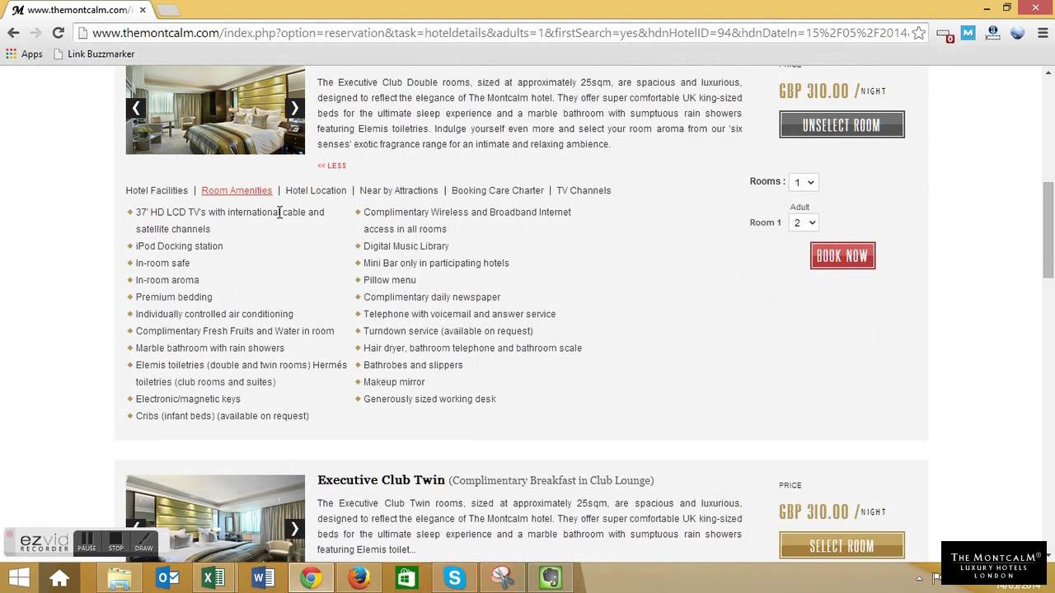This screenshot has height=593, width=1055.
Task: Click the 'Generously sized working desk' text
Action: click(429, 399)
